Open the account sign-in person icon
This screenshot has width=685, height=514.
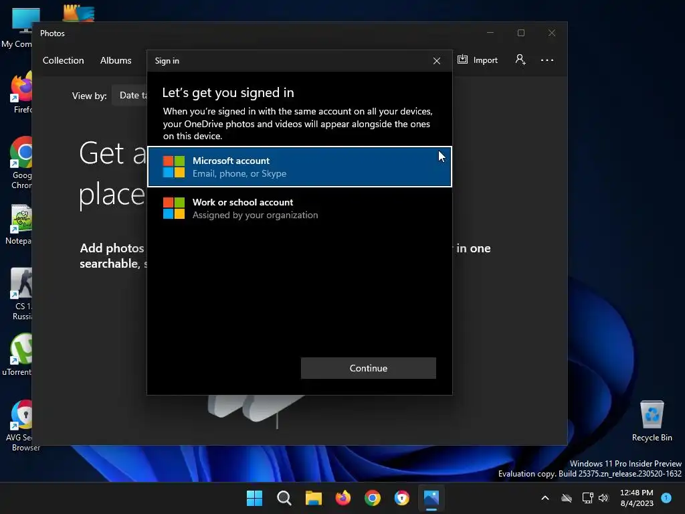coord(520,60)
